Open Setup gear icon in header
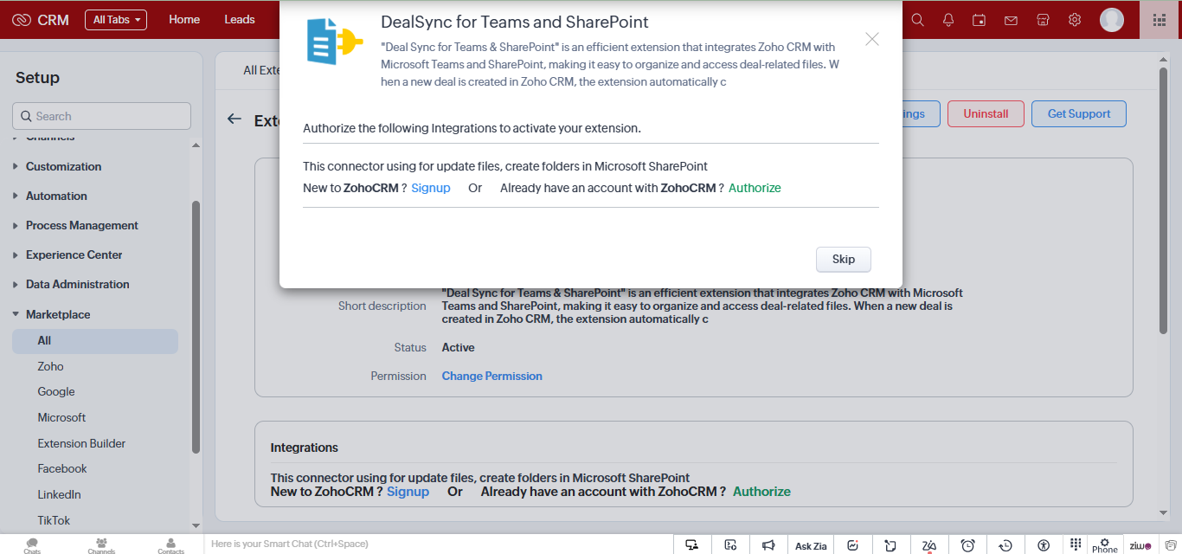 pos(1075,20)
